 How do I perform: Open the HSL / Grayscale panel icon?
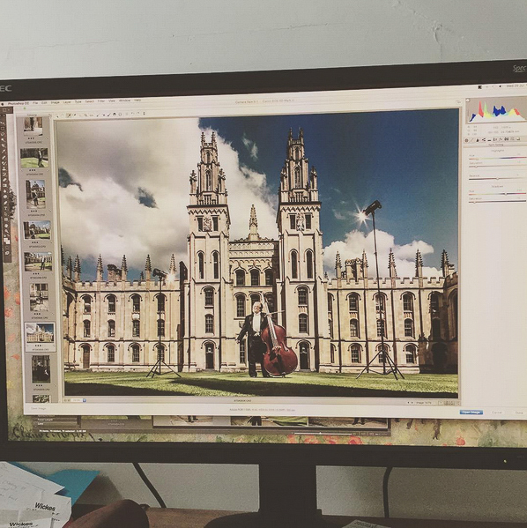pos(484,139)
